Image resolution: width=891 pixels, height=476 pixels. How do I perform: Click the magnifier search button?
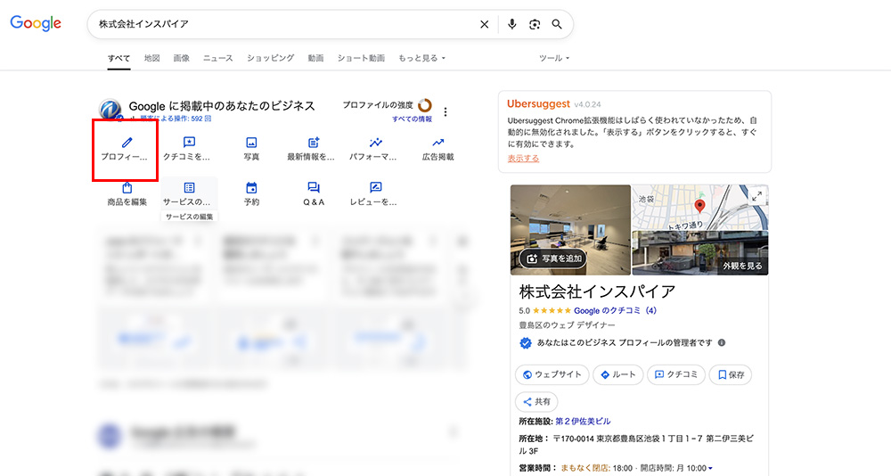coord(557,24)
